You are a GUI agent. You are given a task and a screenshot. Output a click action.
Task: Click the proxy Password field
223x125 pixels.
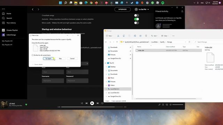(x=77, y=81)
